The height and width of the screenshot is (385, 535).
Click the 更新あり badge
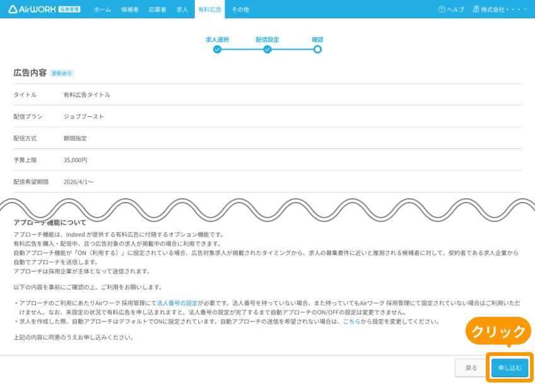(x=62, y=73)
